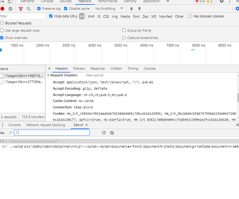The width and height of the screenshot is (239, 199).
Task: Open Response tab of request
Action: point(97,68)
